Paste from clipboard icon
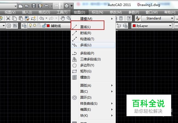178x123 pixels. tap(21, 18)
